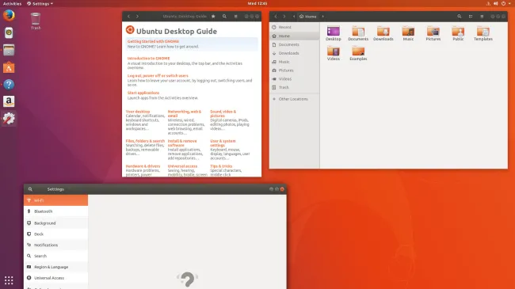
Task: Open Install & remove software link
Action: point(182,143)
